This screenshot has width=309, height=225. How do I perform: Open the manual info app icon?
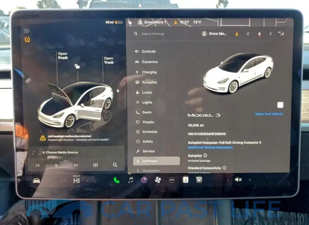pyautogui.click(x=185, y=180)
